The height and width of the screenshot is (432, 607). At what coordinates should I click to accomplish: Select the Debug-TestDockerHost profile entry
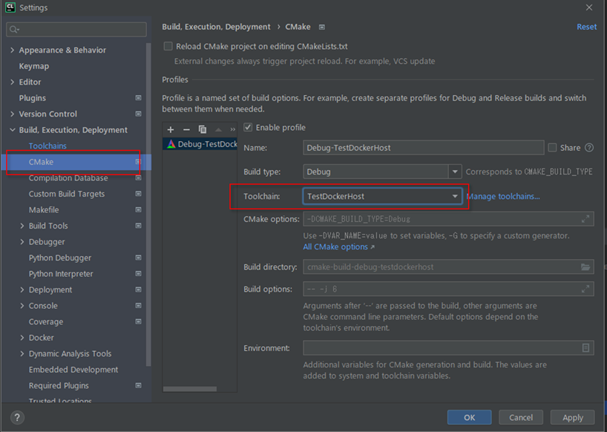[200, 144]
